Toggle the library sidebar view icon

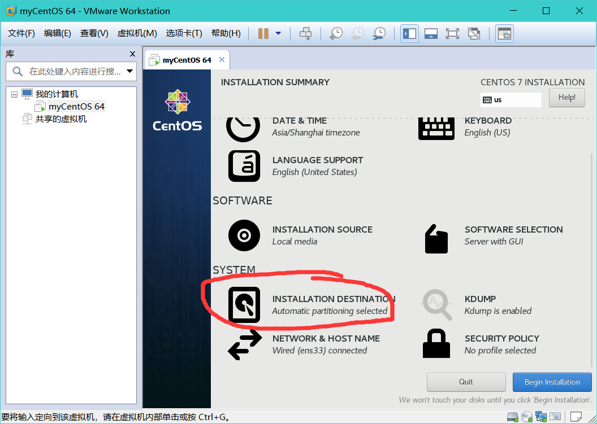pos(410,33)
